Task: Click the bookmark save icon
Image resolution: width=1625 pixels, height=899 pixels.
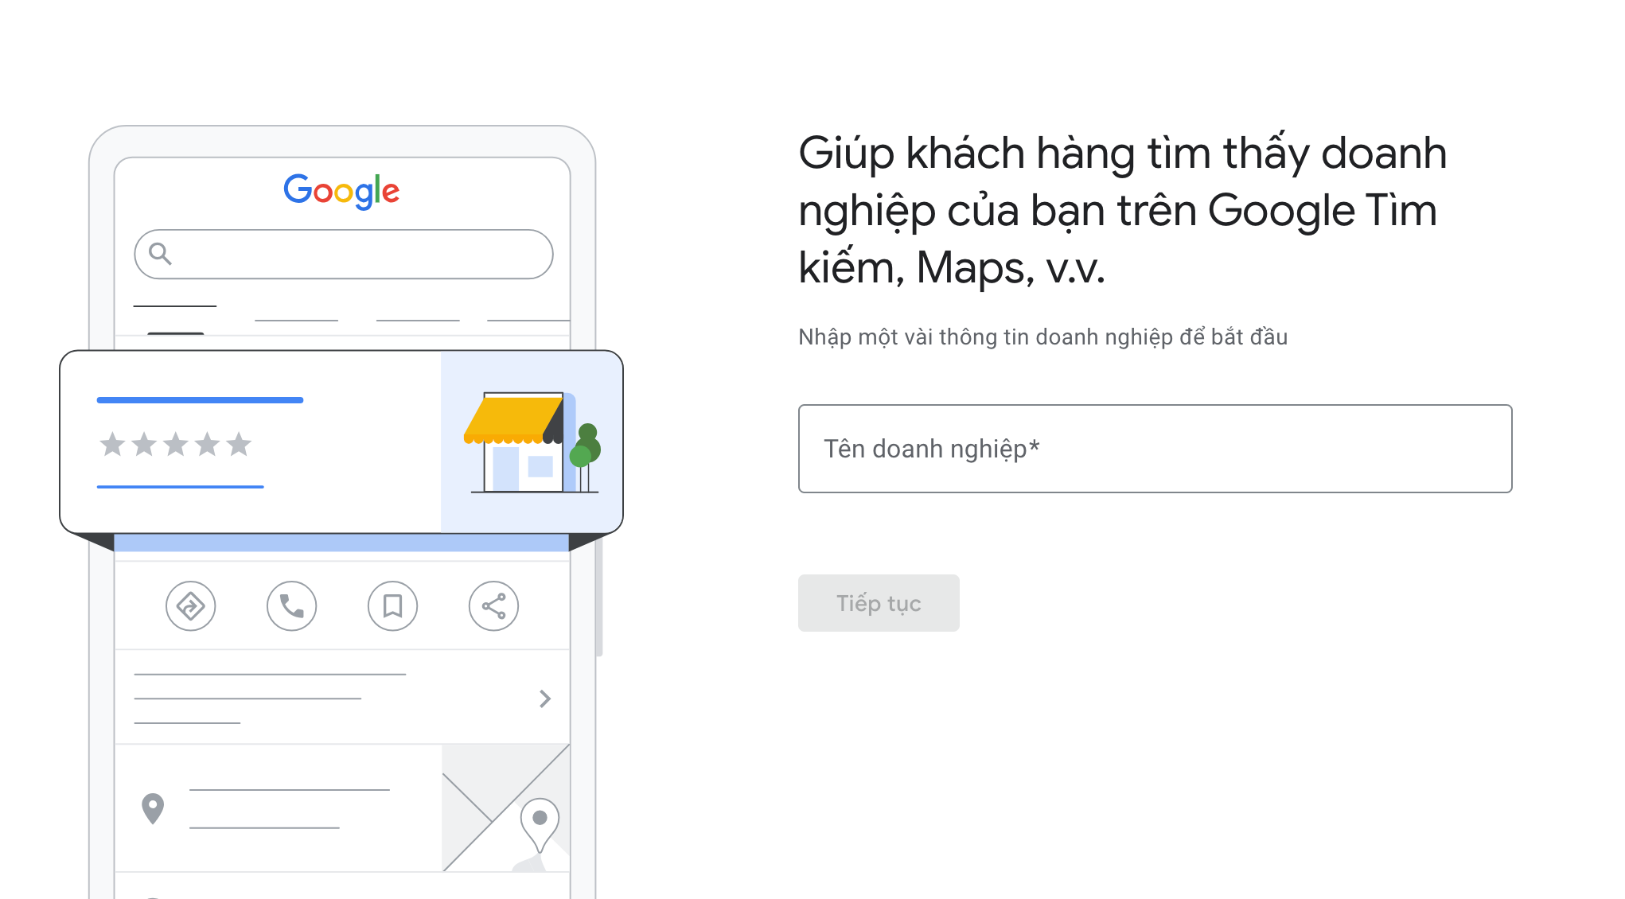Action: 392,606
